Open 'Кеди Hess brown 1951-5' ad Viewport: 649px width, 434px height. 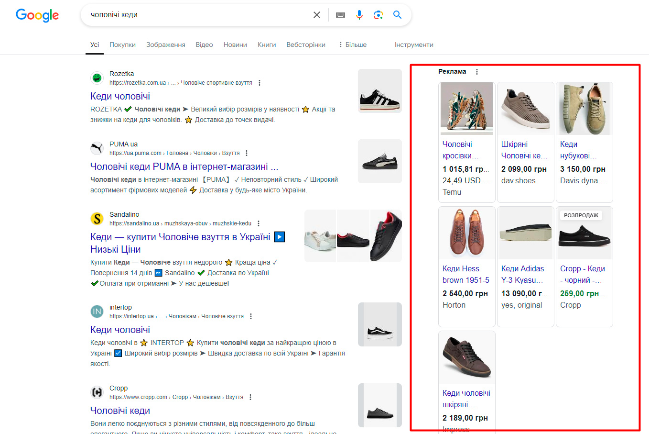coord(466,274)
